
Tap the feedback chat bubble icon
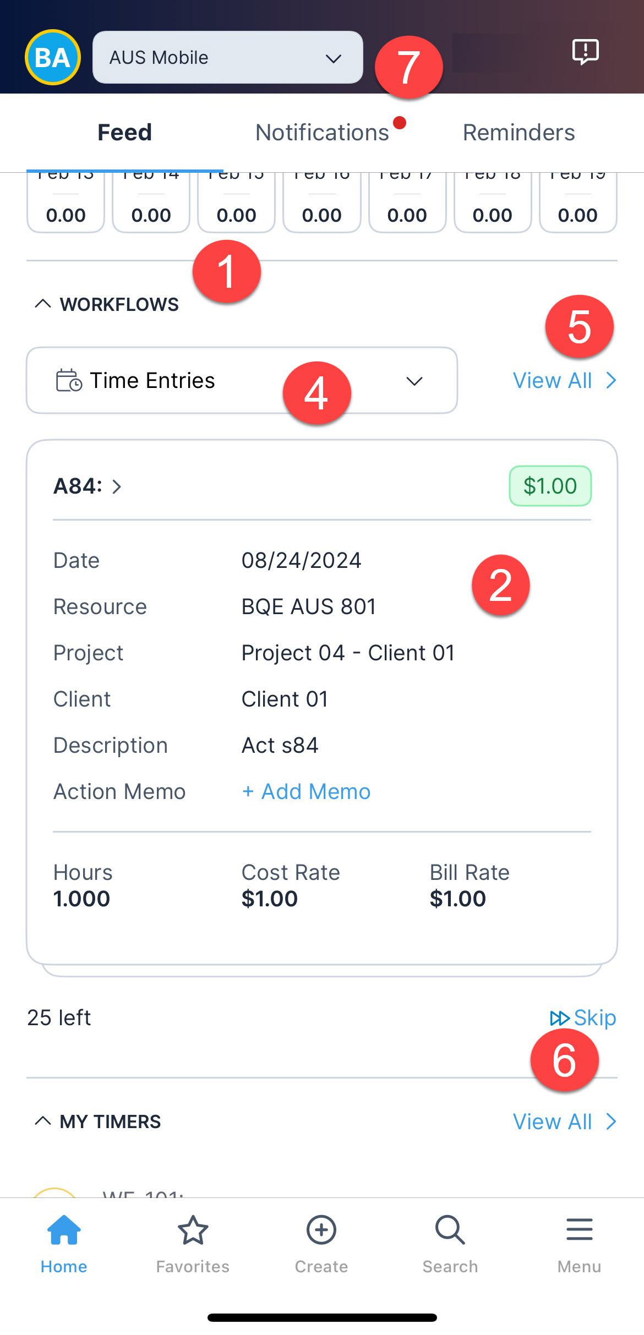coord(585,52)
